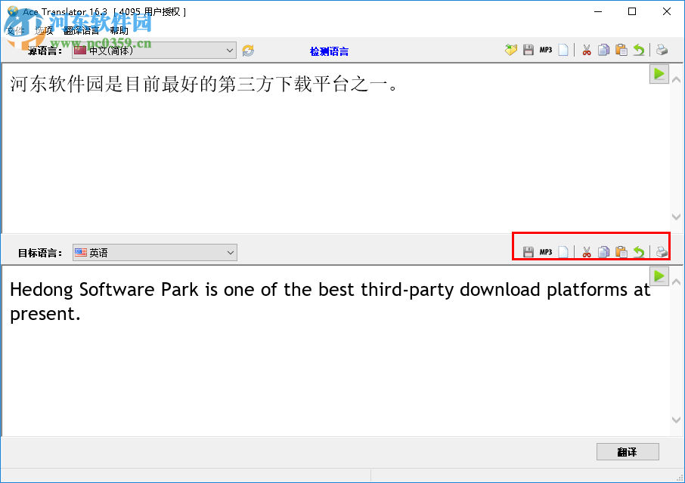Print the source text
The width and height of the screenshot is (685, 483).
[662, 50]
